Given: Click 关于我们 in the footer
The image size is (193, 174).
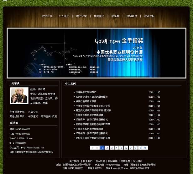Looking at the screenshot, I should click(x=74, y=161).
